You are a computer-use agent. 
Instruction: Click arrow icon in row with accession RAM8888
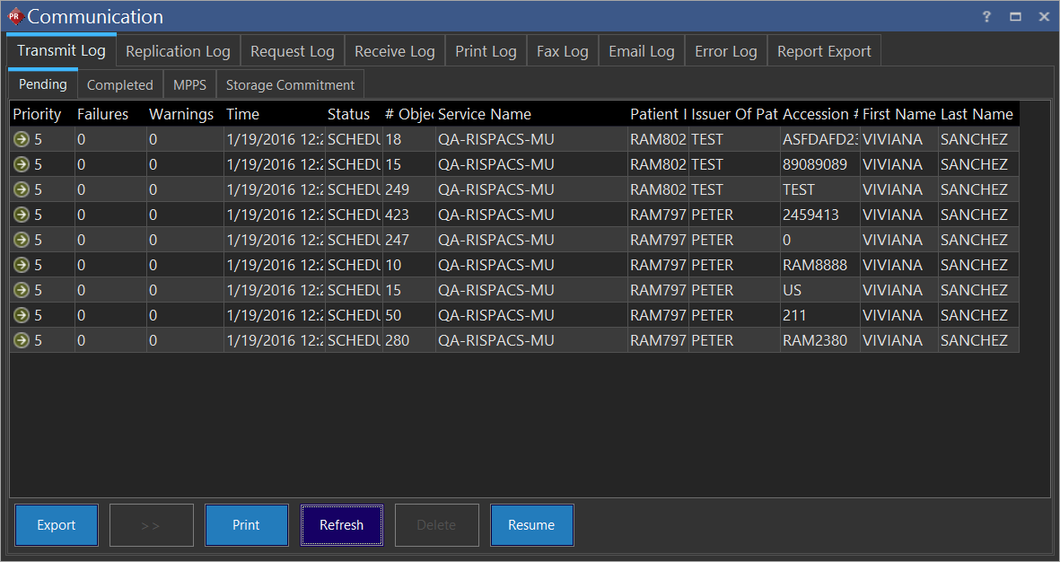pos(22,265)
